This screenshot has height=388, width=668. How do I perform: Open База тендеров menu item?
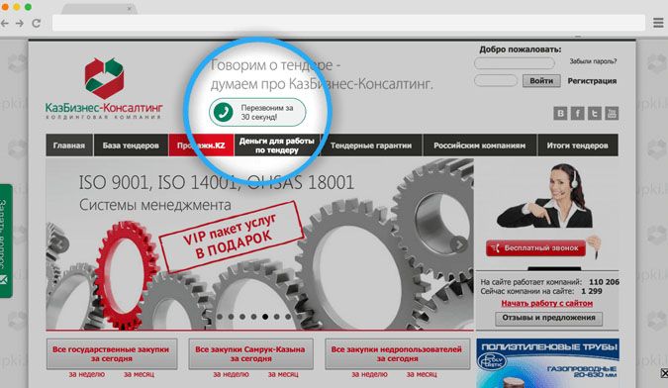(131, 145)
